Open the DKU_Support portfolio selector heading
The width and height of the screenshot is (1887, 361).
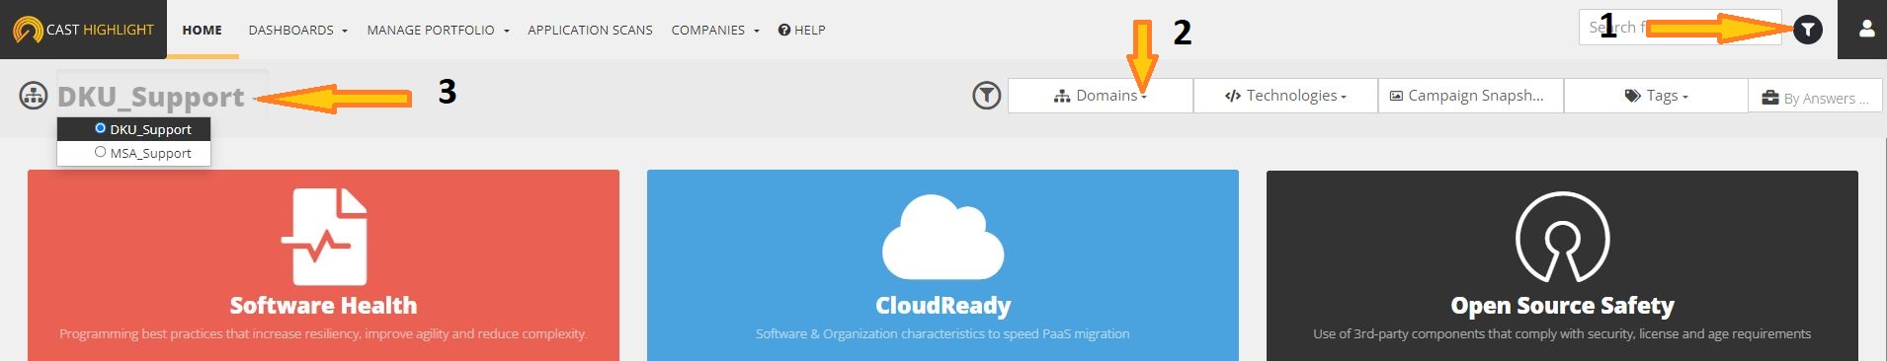tap(151, 97)
